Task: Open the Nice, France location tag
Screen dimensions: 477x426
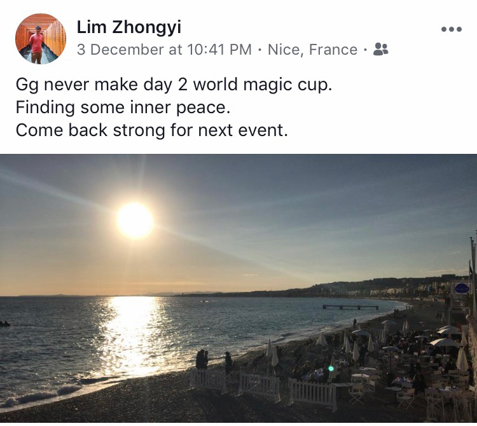Action: pos(312,50)
